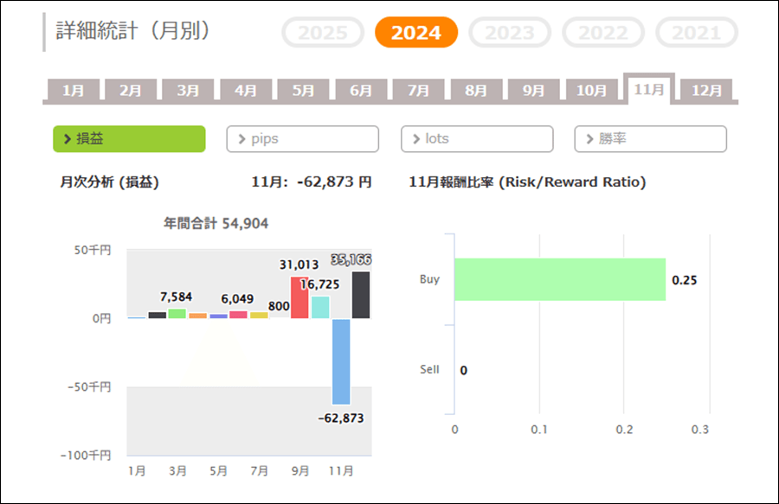Select the 6月 month tab

[x=361, y=90]
